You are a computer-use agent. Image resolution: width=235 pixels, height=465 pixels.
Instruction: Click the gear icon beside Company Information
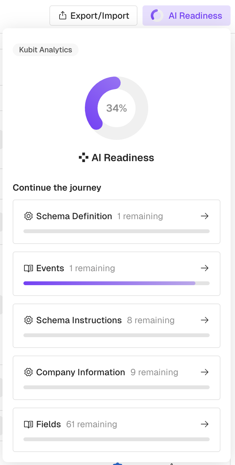click(29, 372)
